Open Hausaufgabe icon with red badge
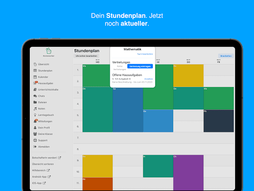This screenshot has height=191, width=254. pyautogui.click(x=35, y=83)
